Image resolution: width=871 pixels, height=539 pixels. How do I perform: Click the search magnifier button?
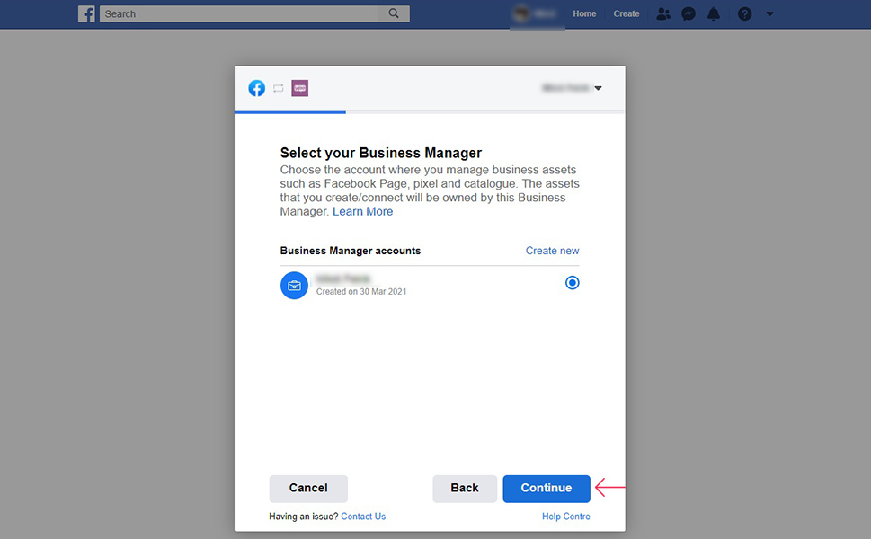click(x=394, y=13)
